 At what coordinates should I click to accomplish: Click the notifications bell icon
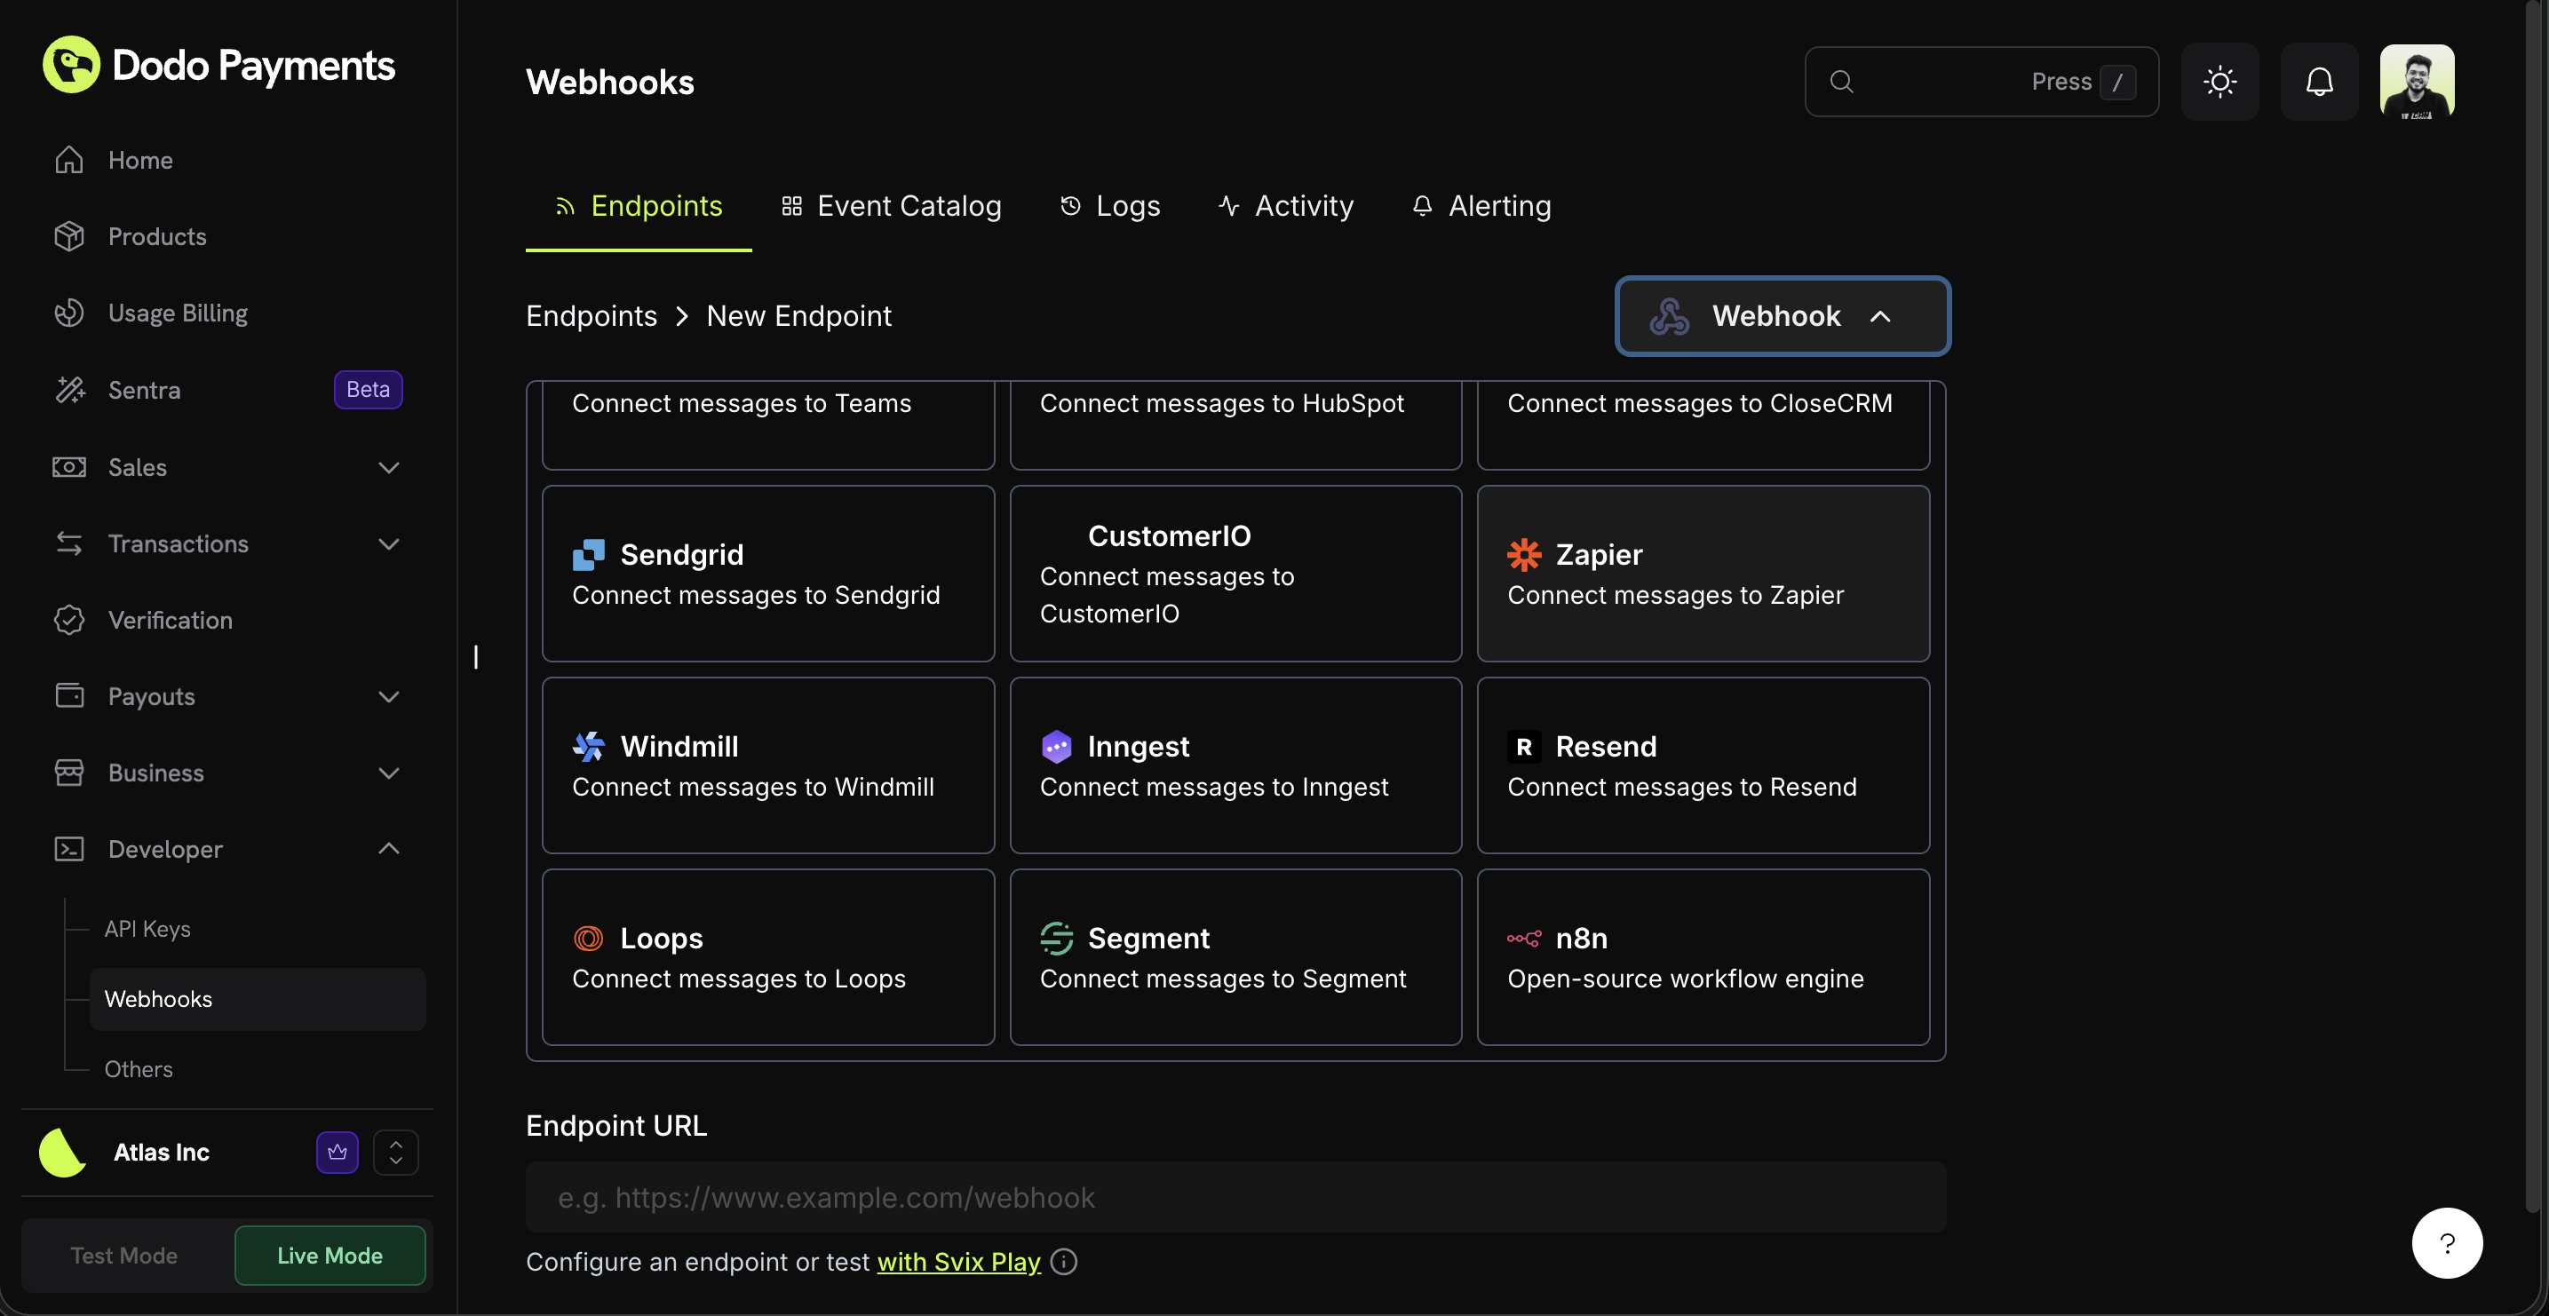point(2320,81)
